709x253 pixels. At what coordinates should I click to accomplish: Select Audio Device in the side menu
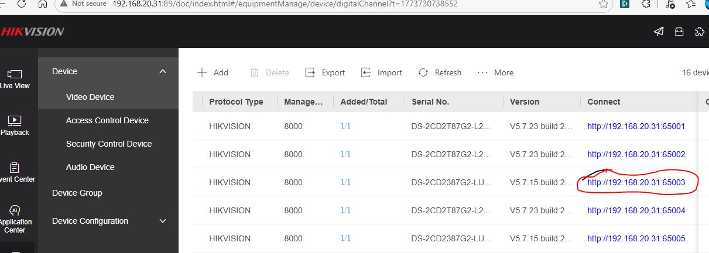tap(90, 167)
